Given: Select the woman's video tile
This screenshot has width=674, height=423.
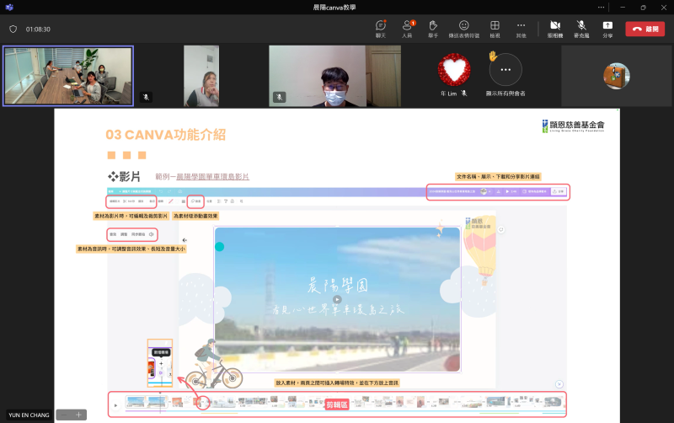Looking at the screenshot, I should click(x=201, y=76).
